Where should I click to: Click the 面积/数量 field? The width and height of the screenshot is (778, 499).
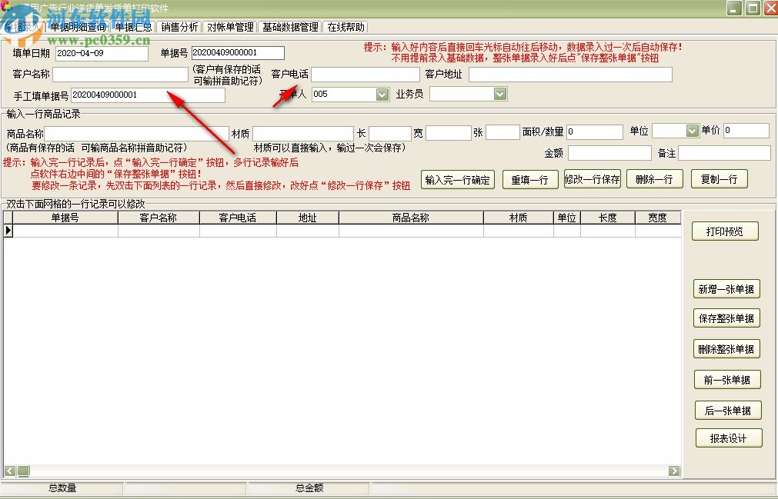(x=594, y=131)
